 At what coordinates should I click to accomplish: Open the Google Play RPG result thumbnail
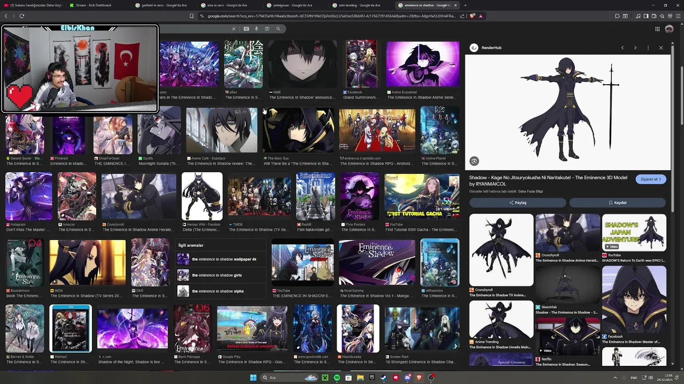[x=252, y=329]
